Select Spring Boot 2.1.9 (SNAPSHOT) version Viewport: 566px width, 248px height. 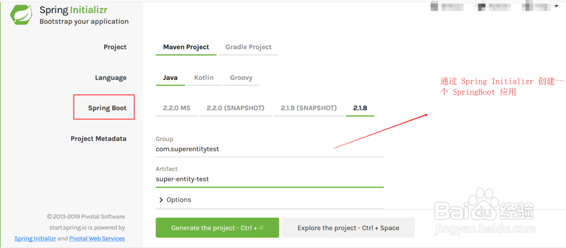click(x=308, y=108)
